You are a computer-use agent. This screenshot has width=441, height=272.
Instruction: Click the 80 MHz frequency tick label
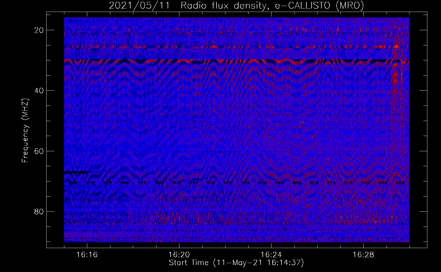[x=39, y=211]
